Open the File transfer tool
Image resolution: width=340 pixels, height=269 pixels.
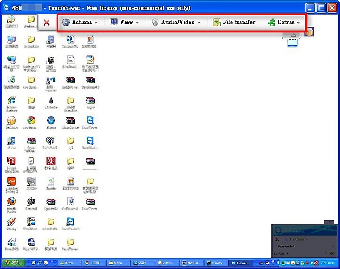tap(234, 22)
